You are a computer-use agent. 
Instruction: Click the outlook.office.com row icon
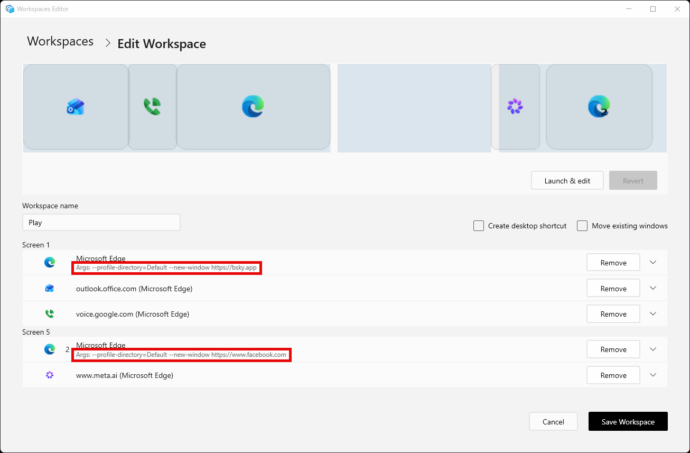(50, 288)
